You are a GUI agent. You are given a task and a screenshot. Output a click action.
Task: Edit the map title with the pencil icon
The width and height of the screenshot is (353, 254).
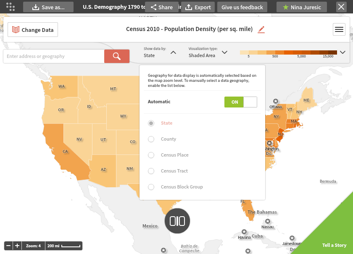pos(261,29)
